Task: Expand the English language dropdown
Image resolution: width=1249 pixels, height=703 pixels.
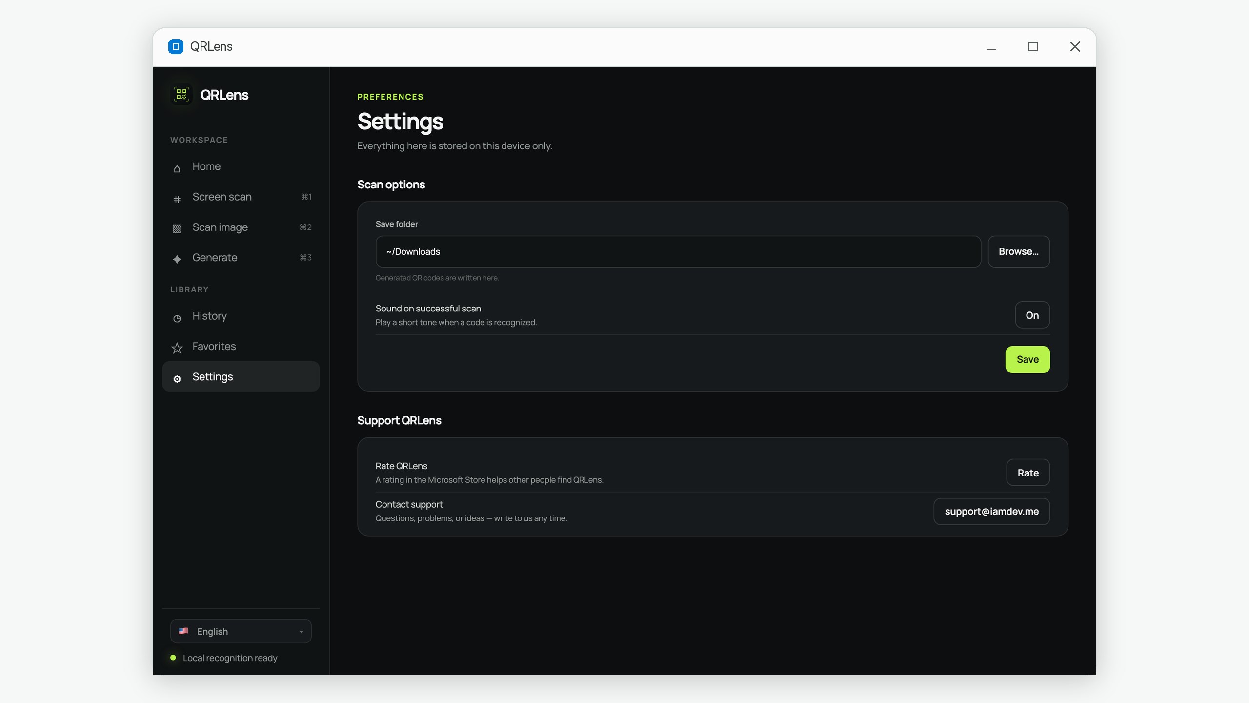Action: click(x=241, y=631)
